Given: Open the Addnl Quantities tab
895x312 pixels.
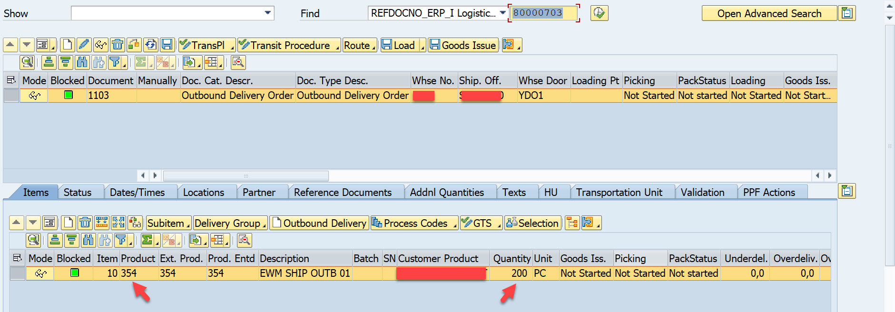Looking at the screenshot, I should 447,192.
